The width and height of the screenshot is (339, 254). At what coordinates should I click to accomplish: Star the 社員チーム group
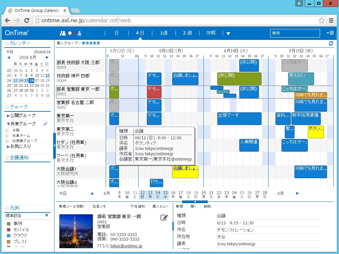7,136
